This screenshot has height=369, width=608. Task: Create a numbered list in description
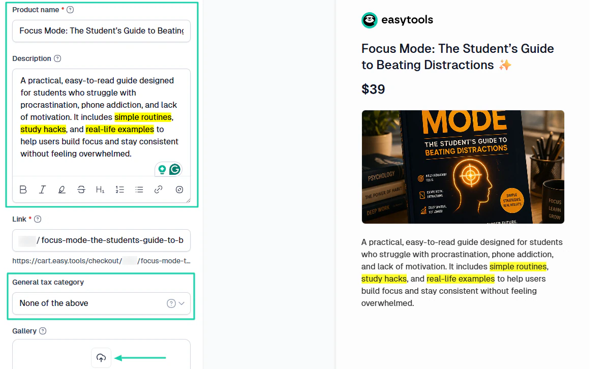tap(120, 190)
